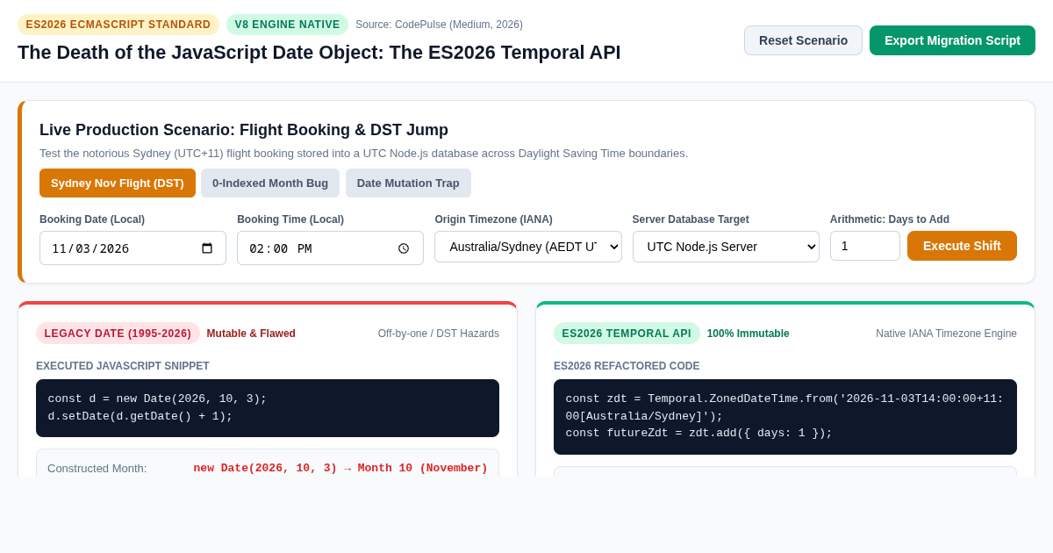Screen dimensions: 1053x553
Task: Click the Arithmetic: Days to Add label
Action: [890, 219]
